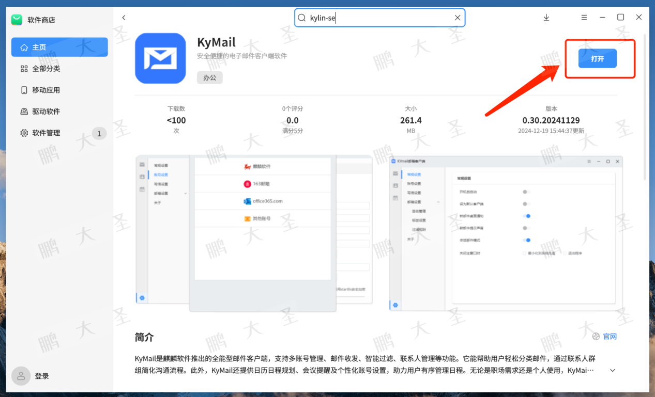Screen dimensions: 655x397
Task: Click the user avatar icon
Action: tap(21, 376)
